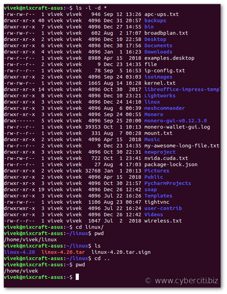
Task: Select the Music directory name
Action: tap(152, 140)
